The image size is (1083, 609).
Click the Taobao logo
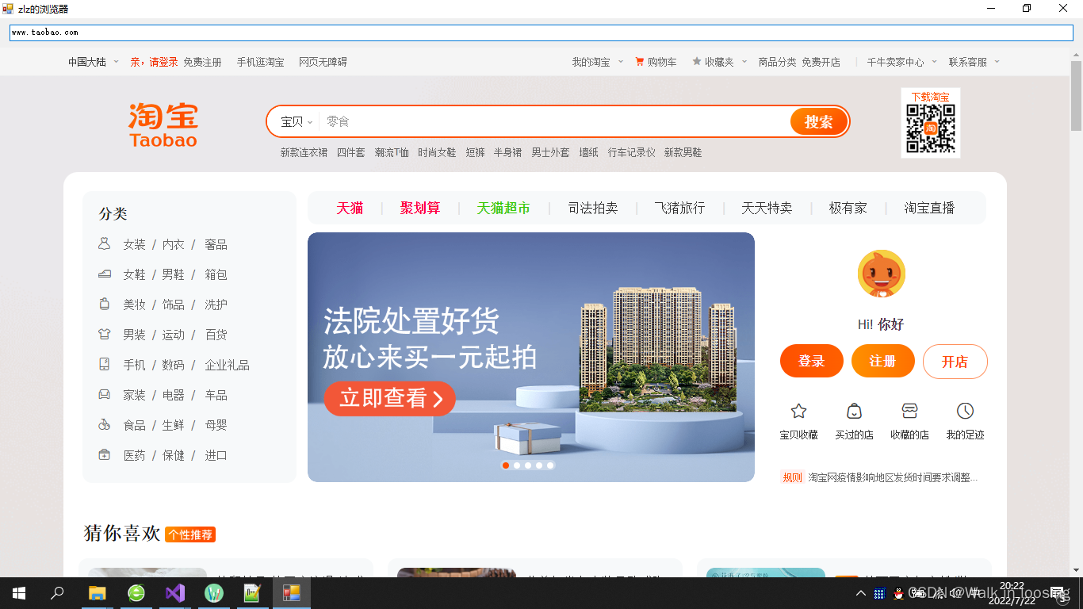click(163, 125)
